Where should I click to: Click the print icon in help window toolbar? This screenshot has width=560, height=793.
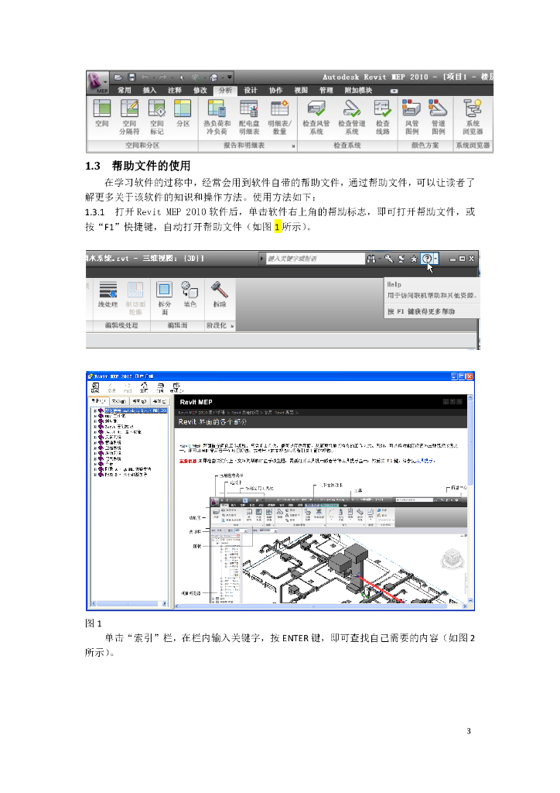coord(160,387)
